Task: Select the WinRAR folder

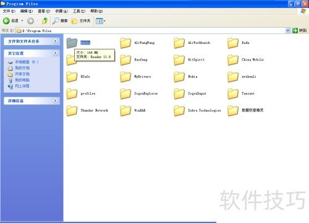Action: click(133, 111)
